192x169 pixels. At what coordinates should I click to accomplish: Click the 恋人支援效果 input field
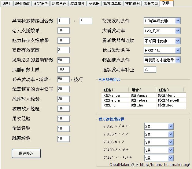pyautogui.click(x=63, y=31)
